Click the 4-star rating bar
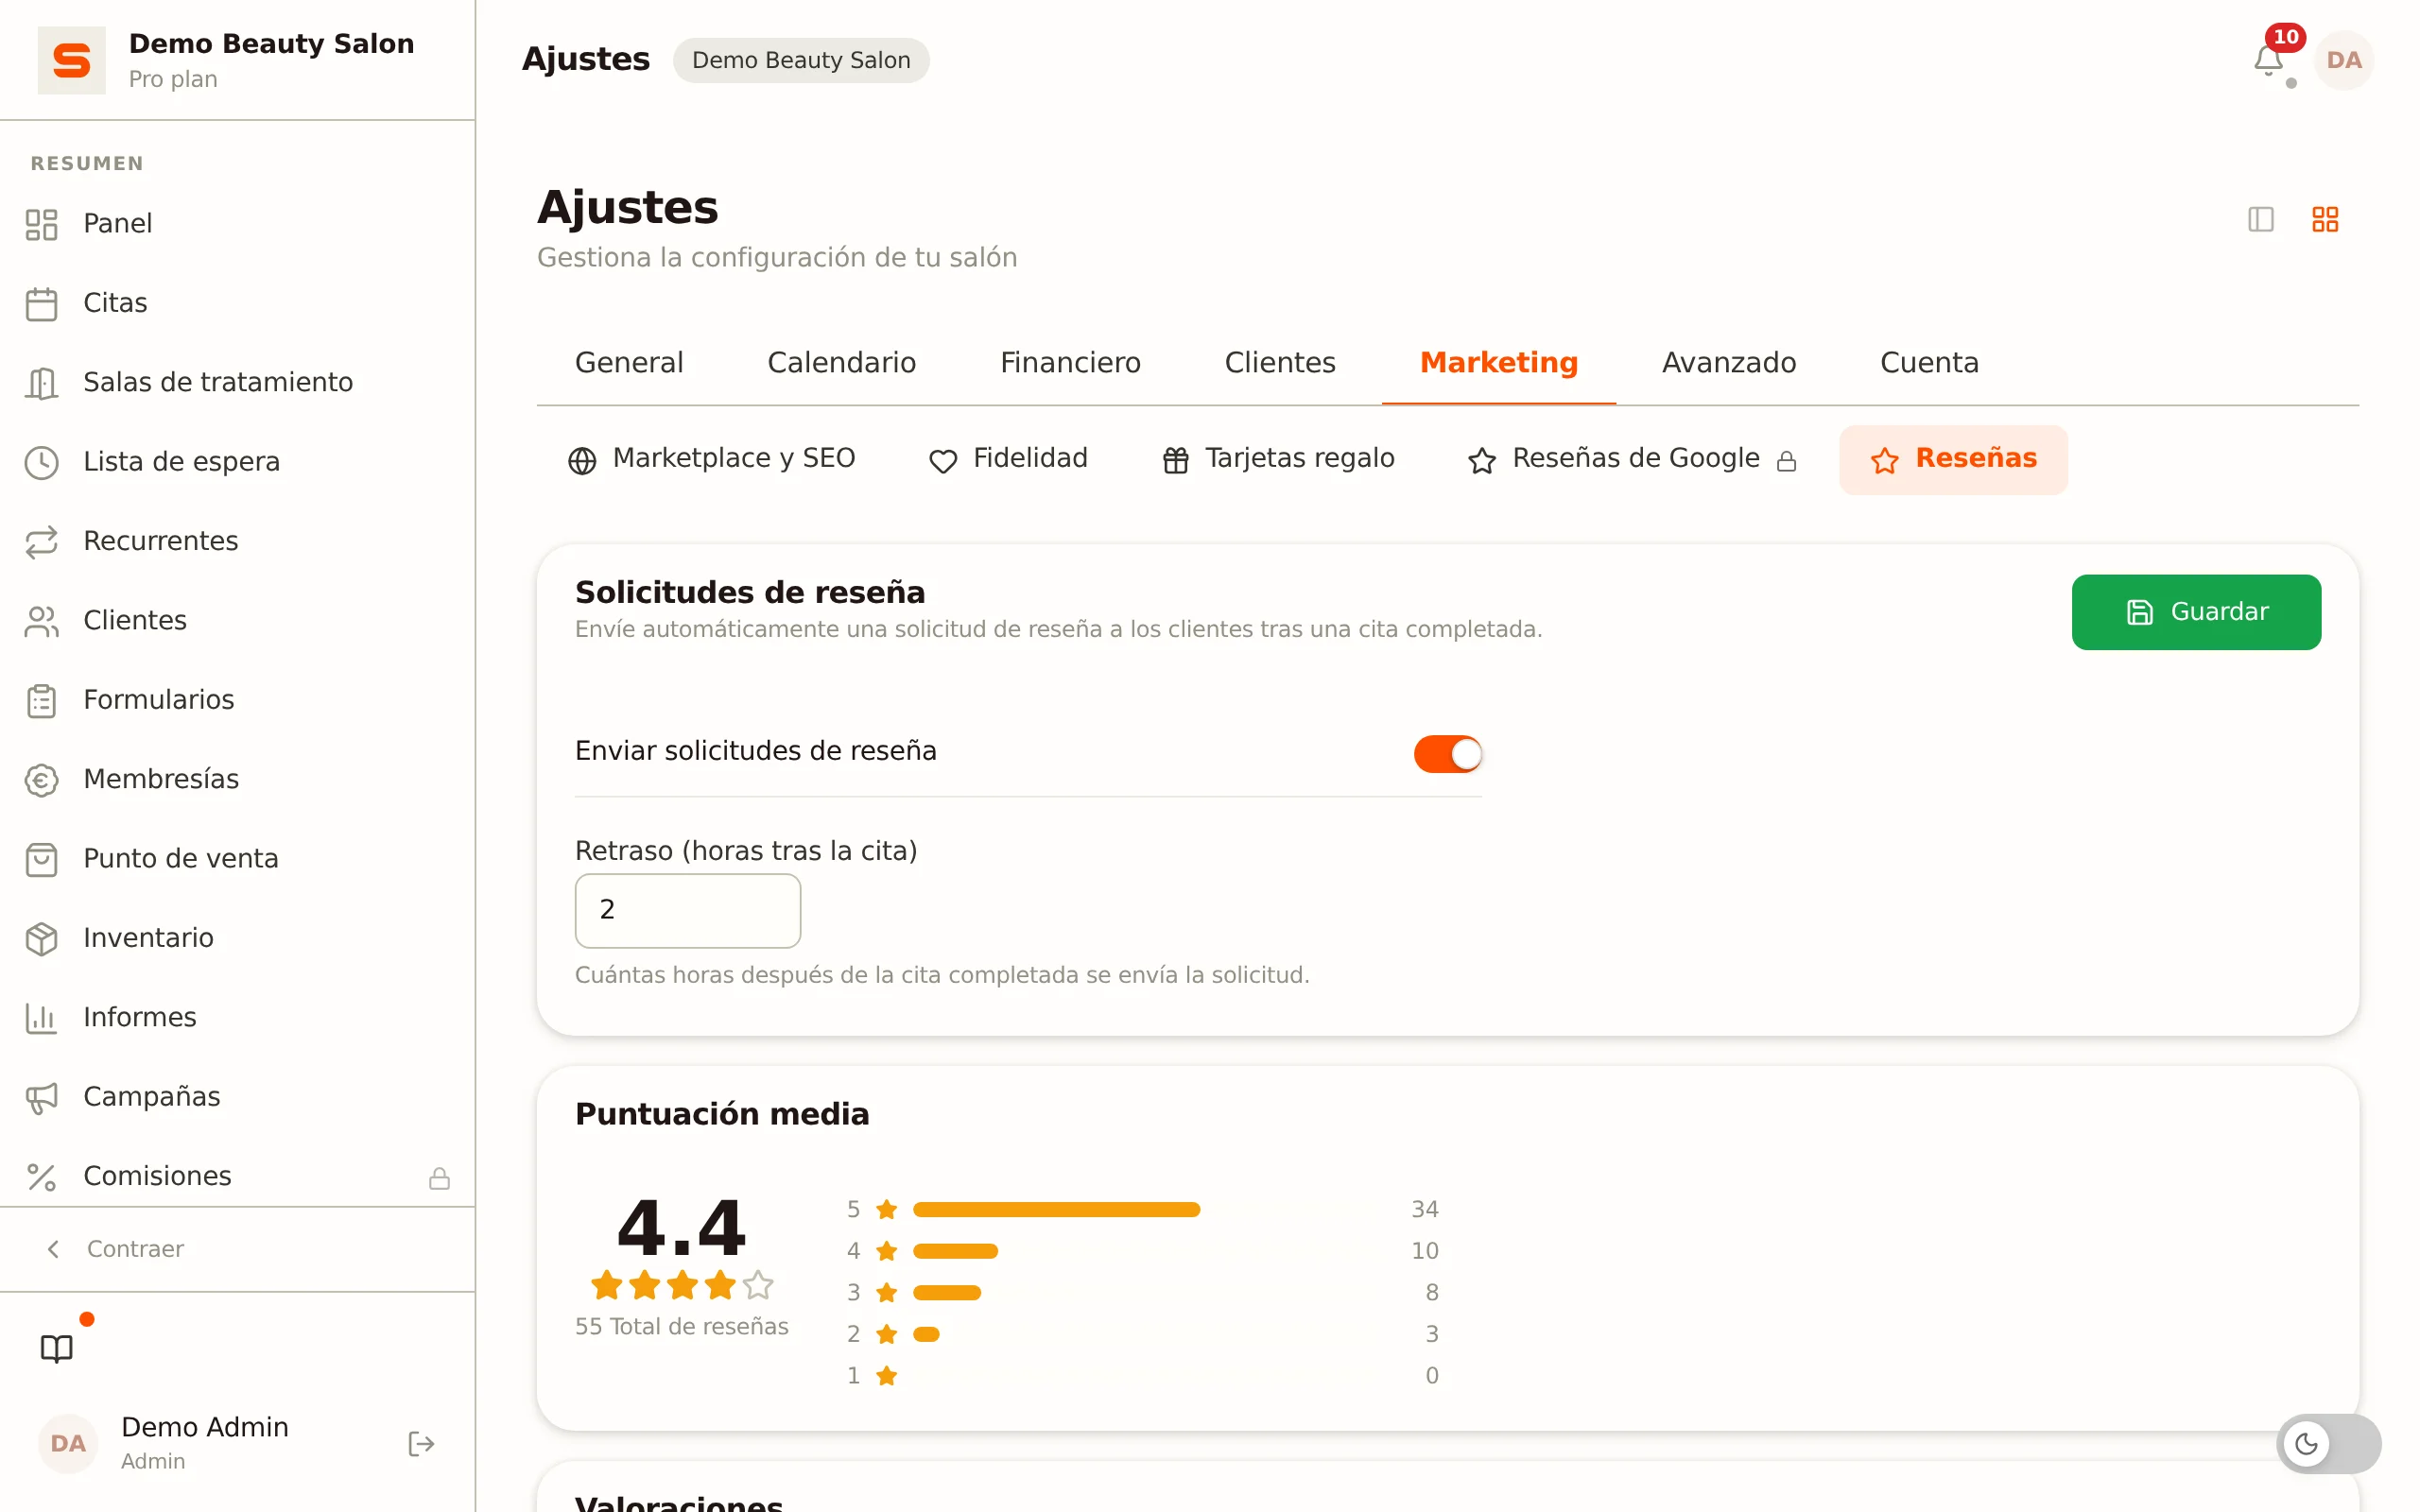This screenshot has height=1512, width=2420. [955, 1250]
